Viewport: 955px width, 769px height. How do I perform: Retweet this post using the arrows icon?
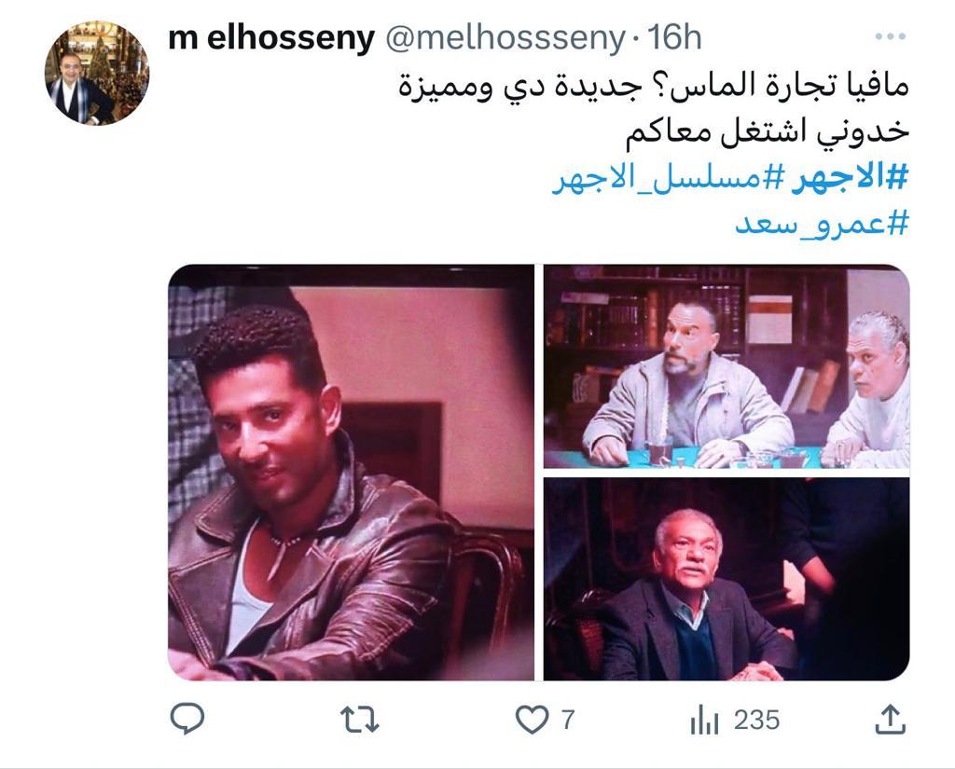pyautogui.click(x=359, y=720)
